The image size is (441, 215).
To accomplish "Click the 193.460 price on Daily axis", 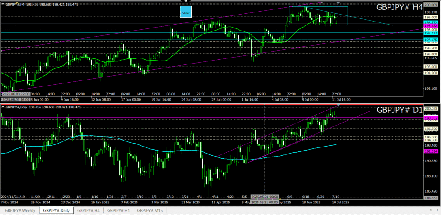I will click(431, 145).
